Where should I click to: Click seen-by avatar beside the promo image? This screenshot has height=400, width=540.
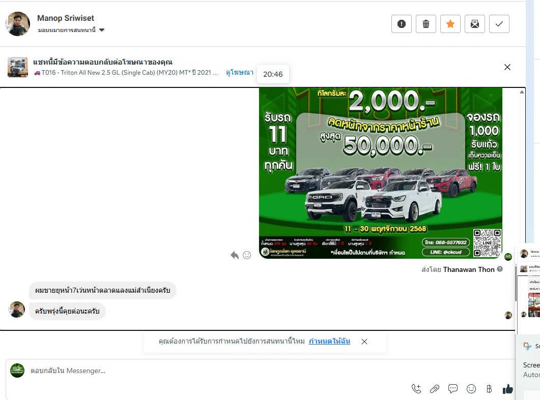(x=508, y=257)
